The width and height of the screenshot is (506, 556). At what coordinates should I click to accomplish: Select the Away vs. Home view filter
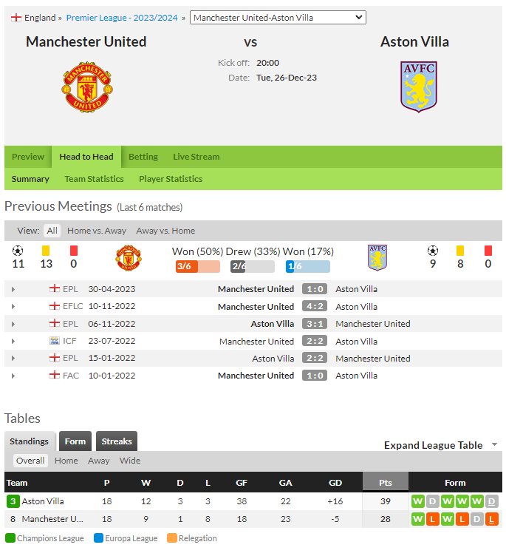click(165, 231)
